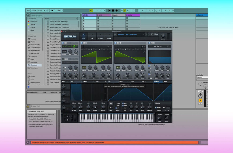Viewport: 233px width, 153px height.
Task: Click the plus MIDI overdub icon
Action: (x=122, y=10)
